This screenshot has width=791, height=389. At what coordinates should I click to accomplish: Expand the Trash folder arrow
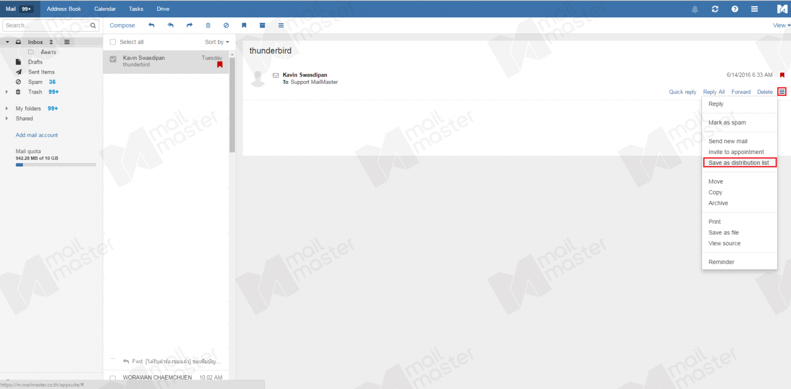[x=6, y=92]
